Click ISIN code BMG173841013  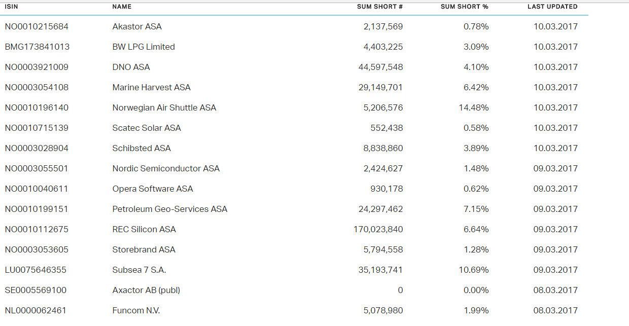[x=37, y=47]
